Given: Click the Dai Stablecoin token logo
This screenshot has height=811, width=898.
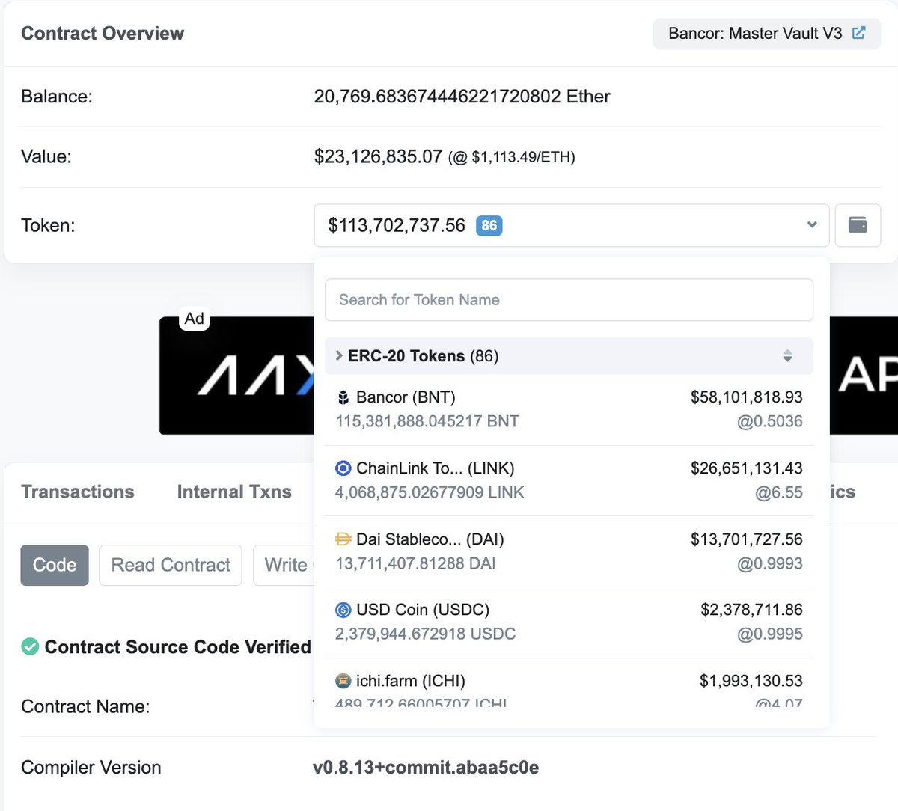Looking at the screenshot, I should point(343,539).
